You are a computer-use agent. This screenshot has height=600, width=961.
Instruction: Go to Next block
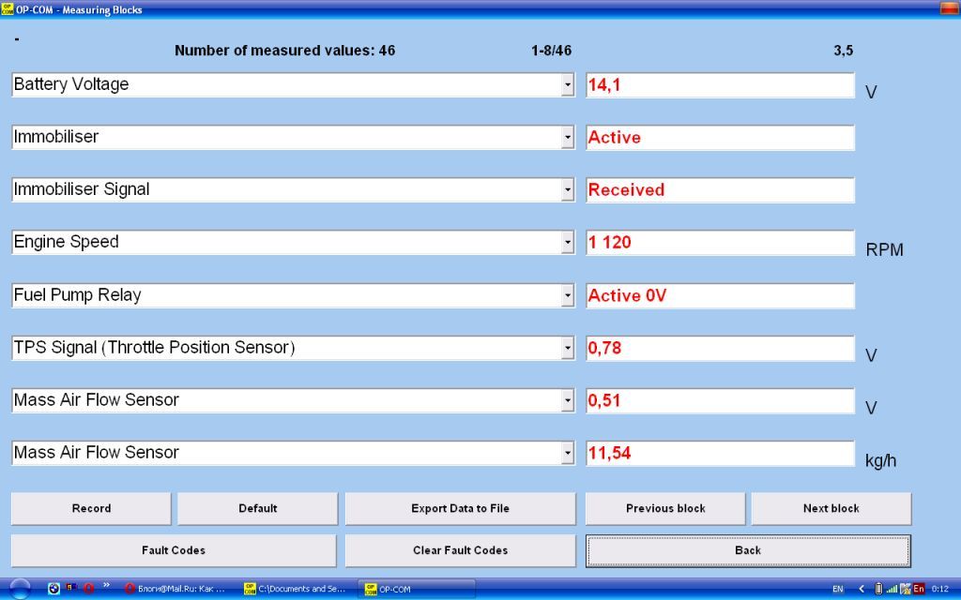(x=831, y=509)
